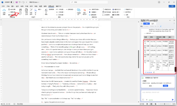Open the H4 heading-four dropdown

point(70,9)
